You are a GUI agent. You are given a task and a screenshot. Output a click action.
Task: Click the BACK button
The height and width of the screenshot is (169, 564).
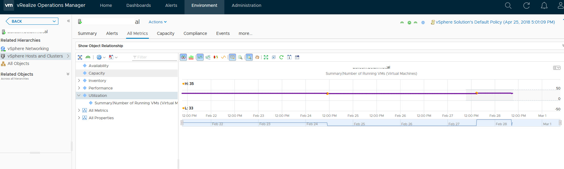tap(32, 21)
